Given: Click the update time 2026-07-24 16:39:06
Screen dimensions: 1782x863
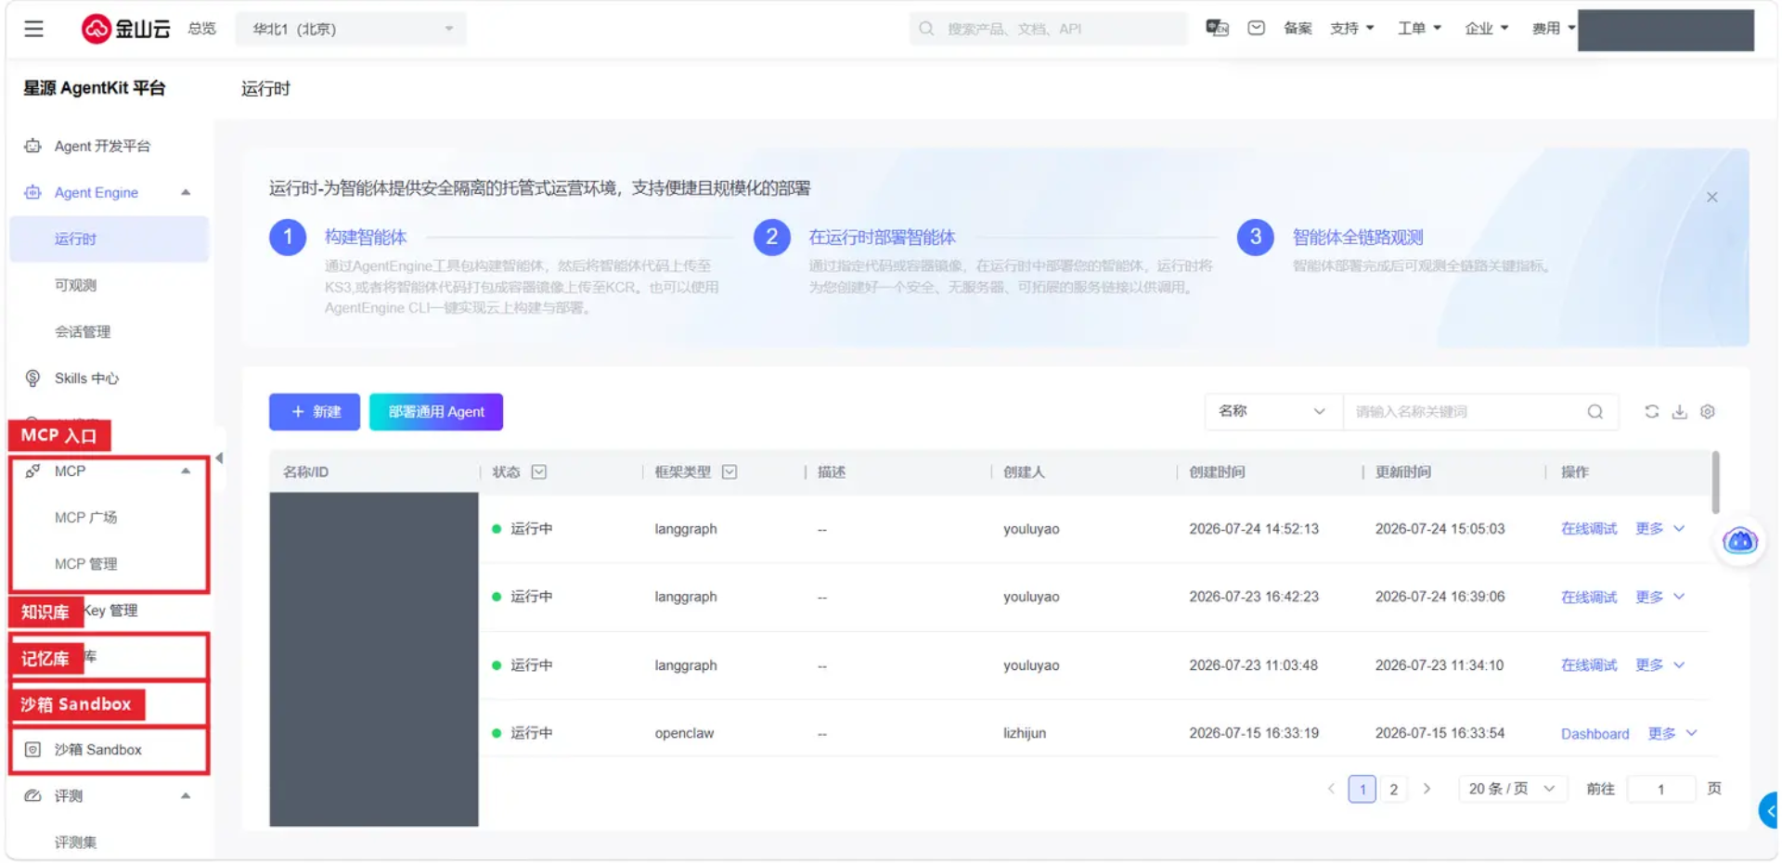Looking at the screenshot, I should 1440,597.
